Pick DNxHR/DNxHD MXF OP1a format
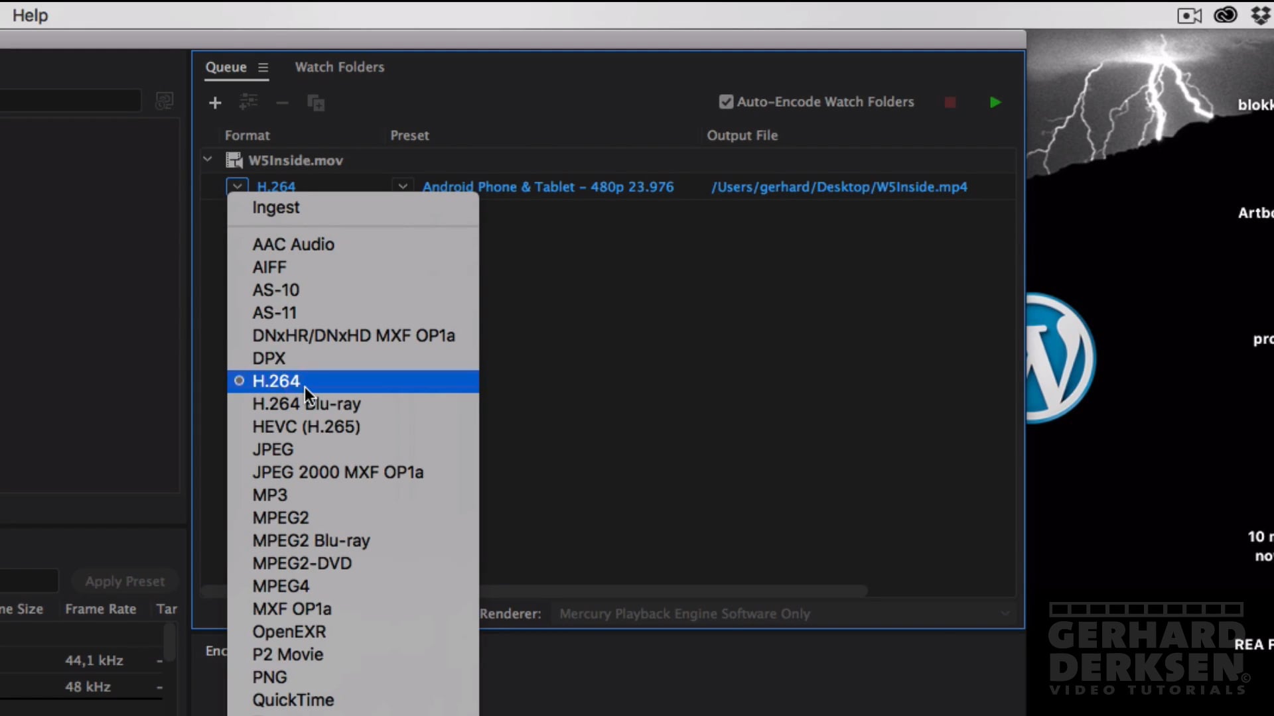Image resolution: width=1274 pixels, height=716 pixels. 353,335
